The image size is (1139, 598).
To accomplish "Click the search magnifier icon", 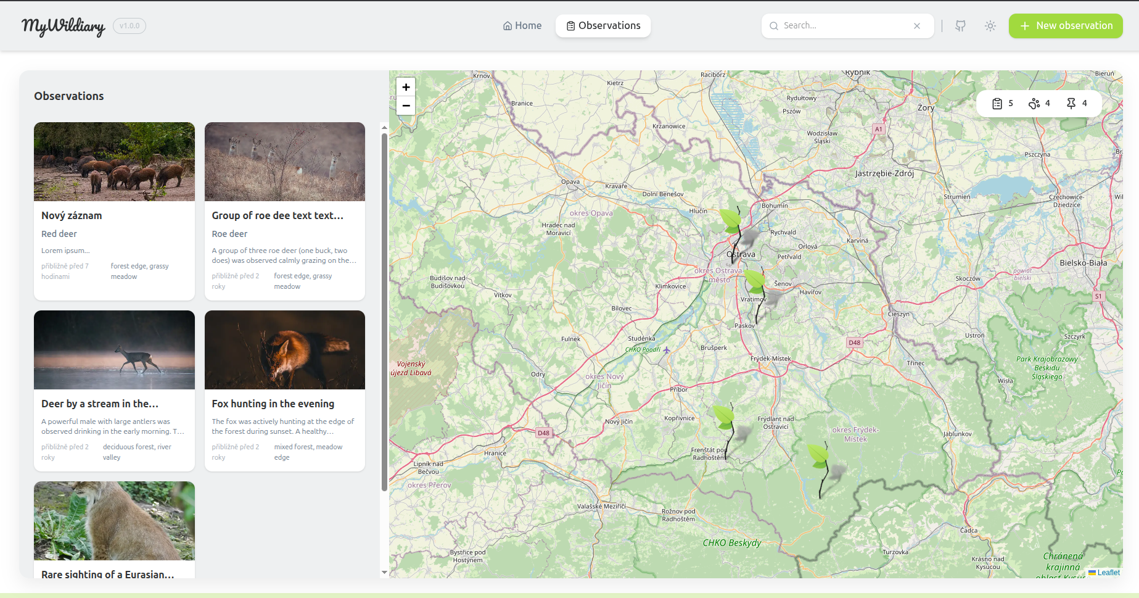I will tap(774, 26).
